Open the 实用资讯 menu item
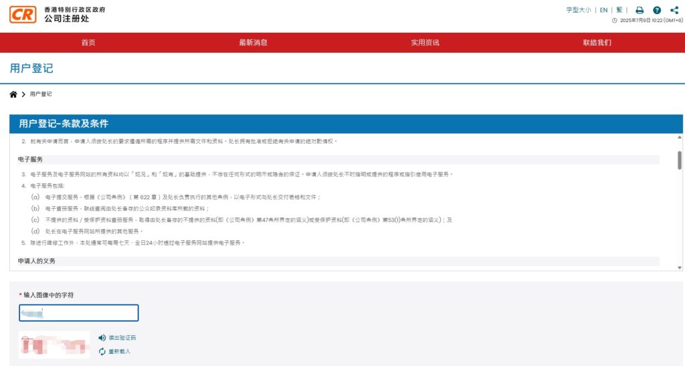 pos(425,42)
